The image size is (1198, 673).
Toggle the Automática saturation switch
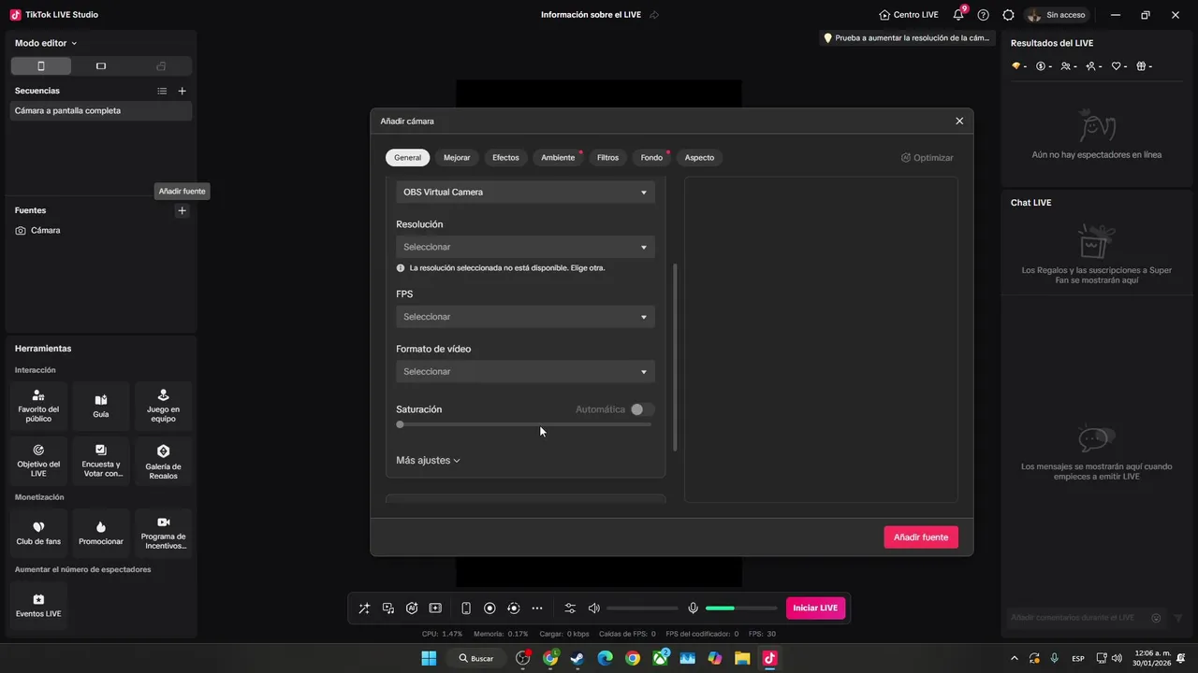coord(642,409)
